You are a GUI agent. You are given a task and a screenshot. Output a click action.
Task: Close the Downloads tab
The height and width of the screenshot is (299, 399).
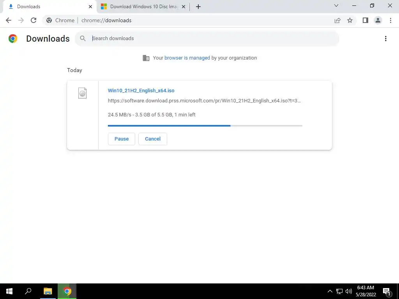tap(90, 7)
